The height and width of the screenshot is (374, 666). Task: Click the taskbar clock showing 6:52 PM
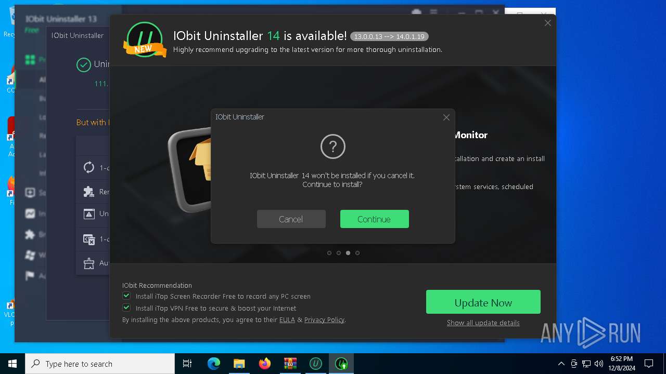(x=622, y=364)
